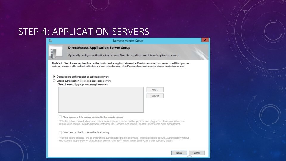286x161 pixels.
Task: Click the Remove button
Action: pyautogui.click(x=155, y=96)
